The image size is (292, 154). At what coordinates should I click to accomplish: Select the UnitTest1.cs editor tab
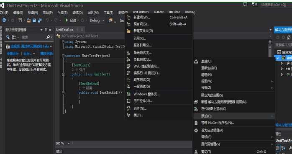(64, 30)
